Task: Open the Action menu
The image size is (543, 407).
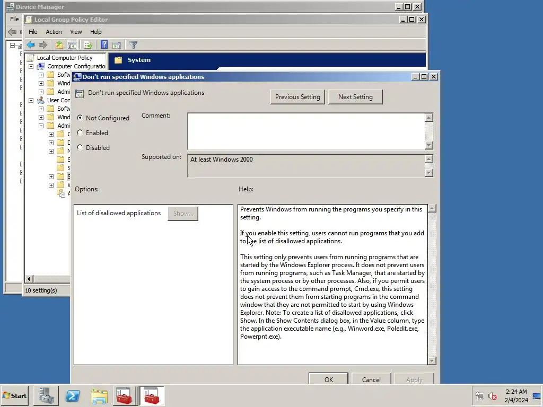Action: click(x=54, y=32)
